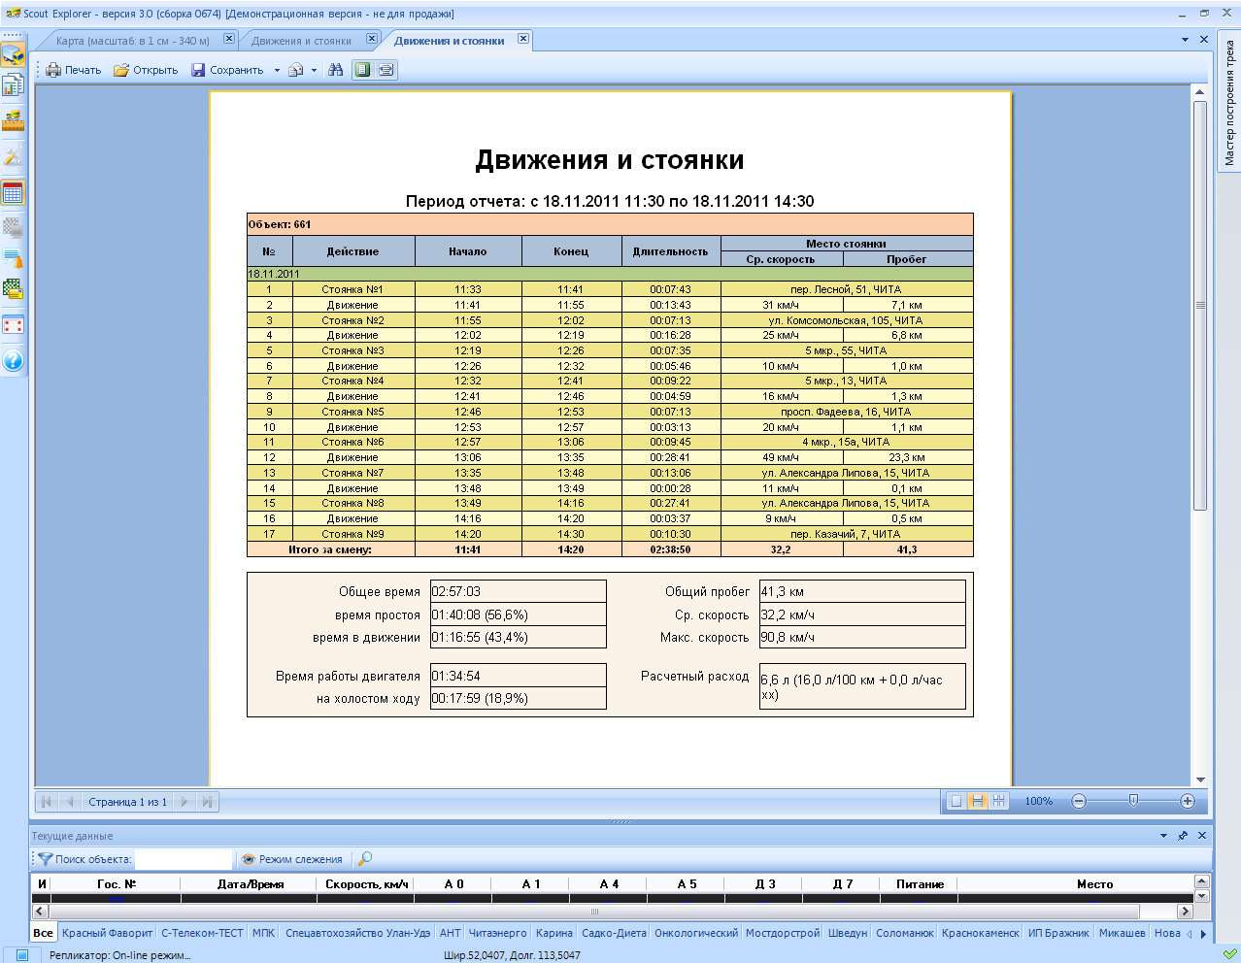Switch to page width view mode
Image resolution: width=1241 pixels, height=963 pixels.
tap(978, 801)
